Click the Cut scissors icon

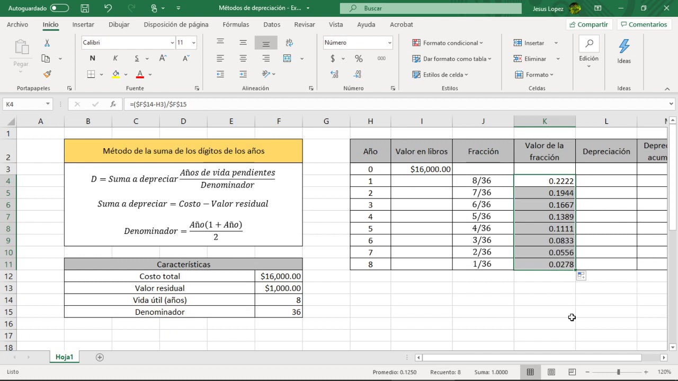47,43
